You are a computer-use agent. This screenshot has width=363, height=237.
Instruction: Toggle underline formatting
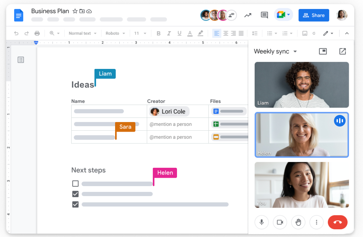(x=180, y=33)
